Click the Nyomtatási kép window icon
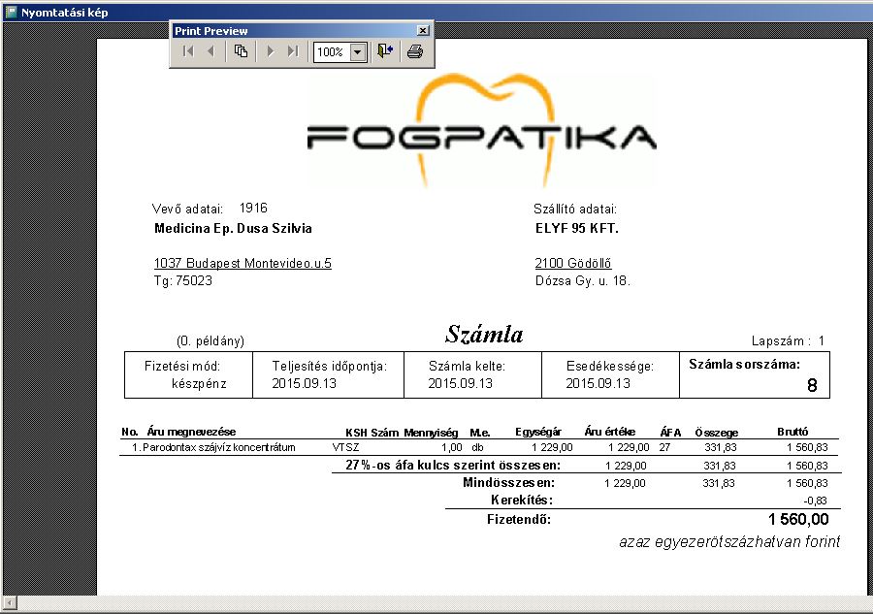The width and height of the screenshot is (873, 614). (x=11, y=12)
